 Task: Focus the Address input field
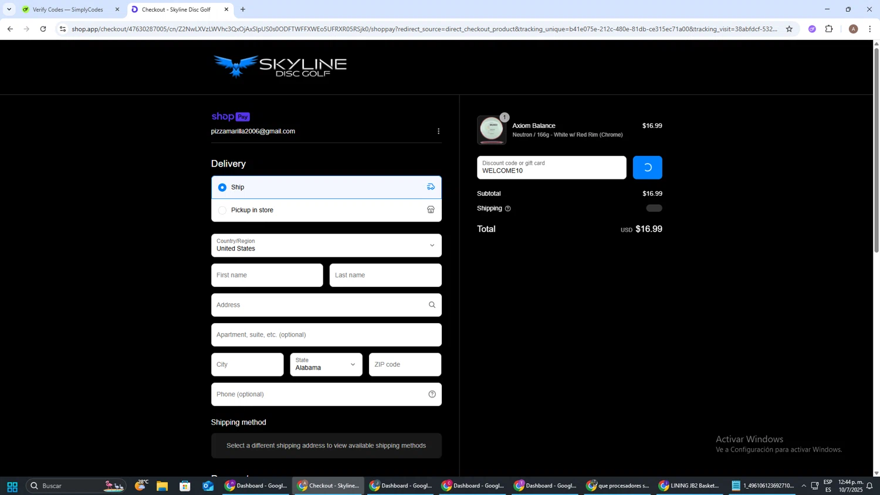tap(326, 305)
